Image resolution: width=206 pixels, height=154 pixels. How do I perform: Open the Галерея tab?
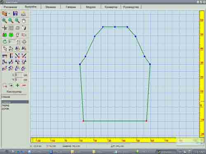[71, 7]
